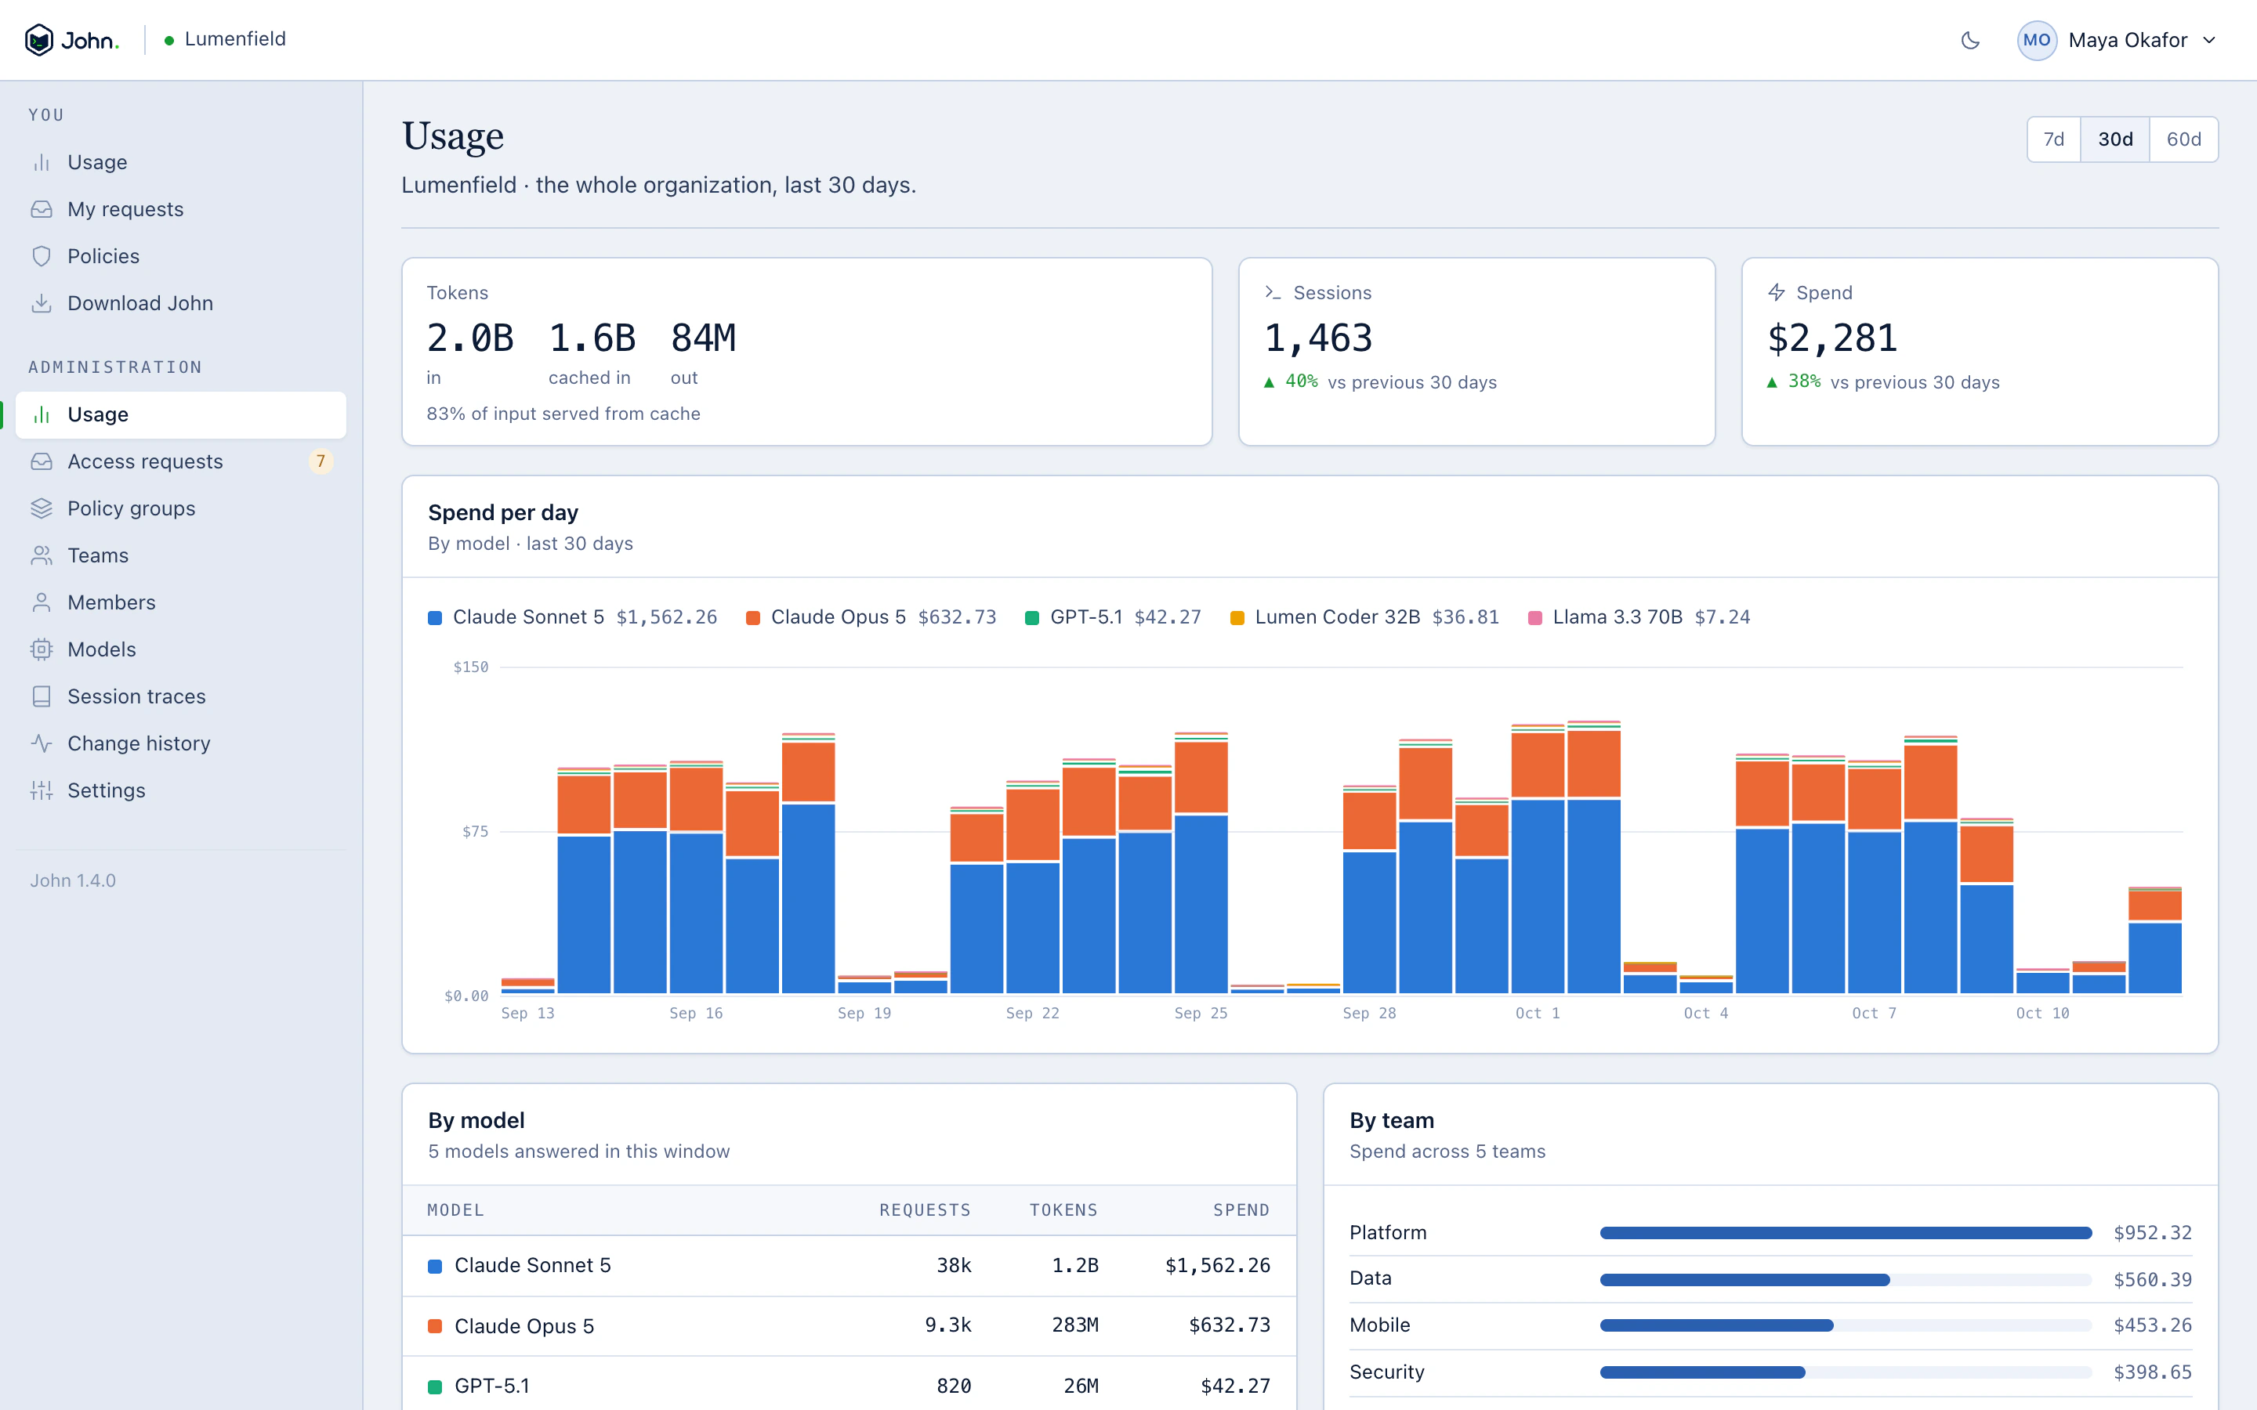The height and width of the screenshot is (1410, 2257).
Task: Click the $2,281 spend value
Action: pyautogui.click(x=1833, y=338)
